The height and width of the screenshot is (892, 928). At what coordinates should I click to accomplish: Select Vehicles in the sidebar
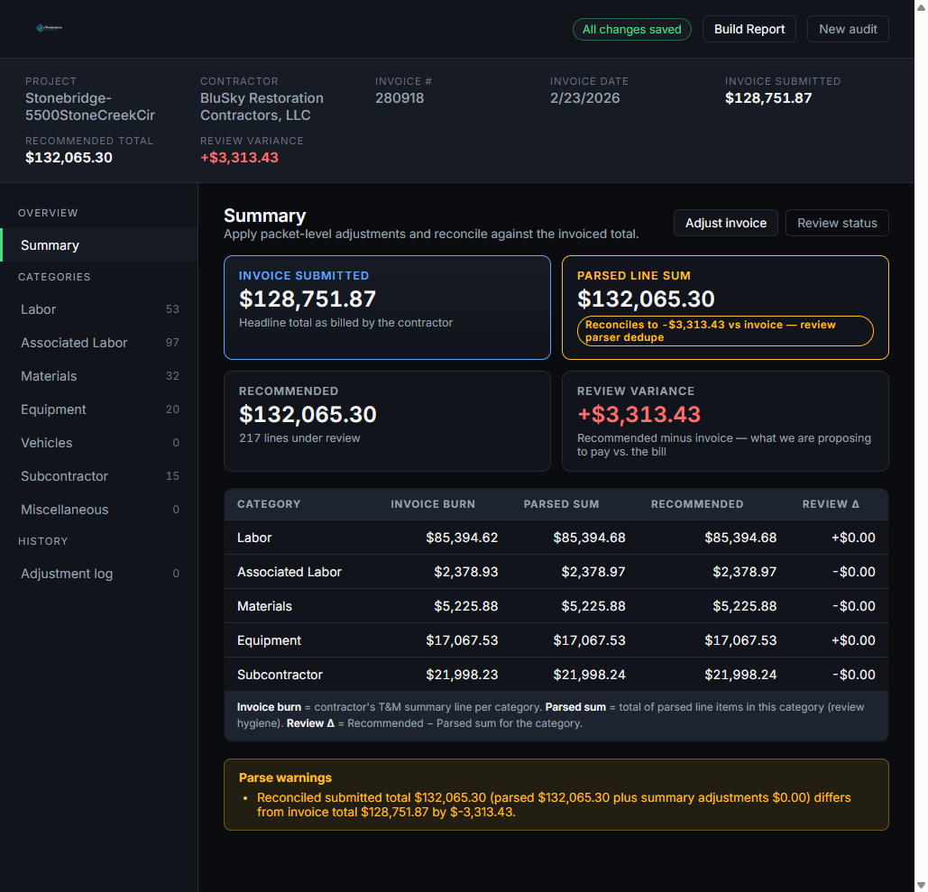click(x=99, y=443)
